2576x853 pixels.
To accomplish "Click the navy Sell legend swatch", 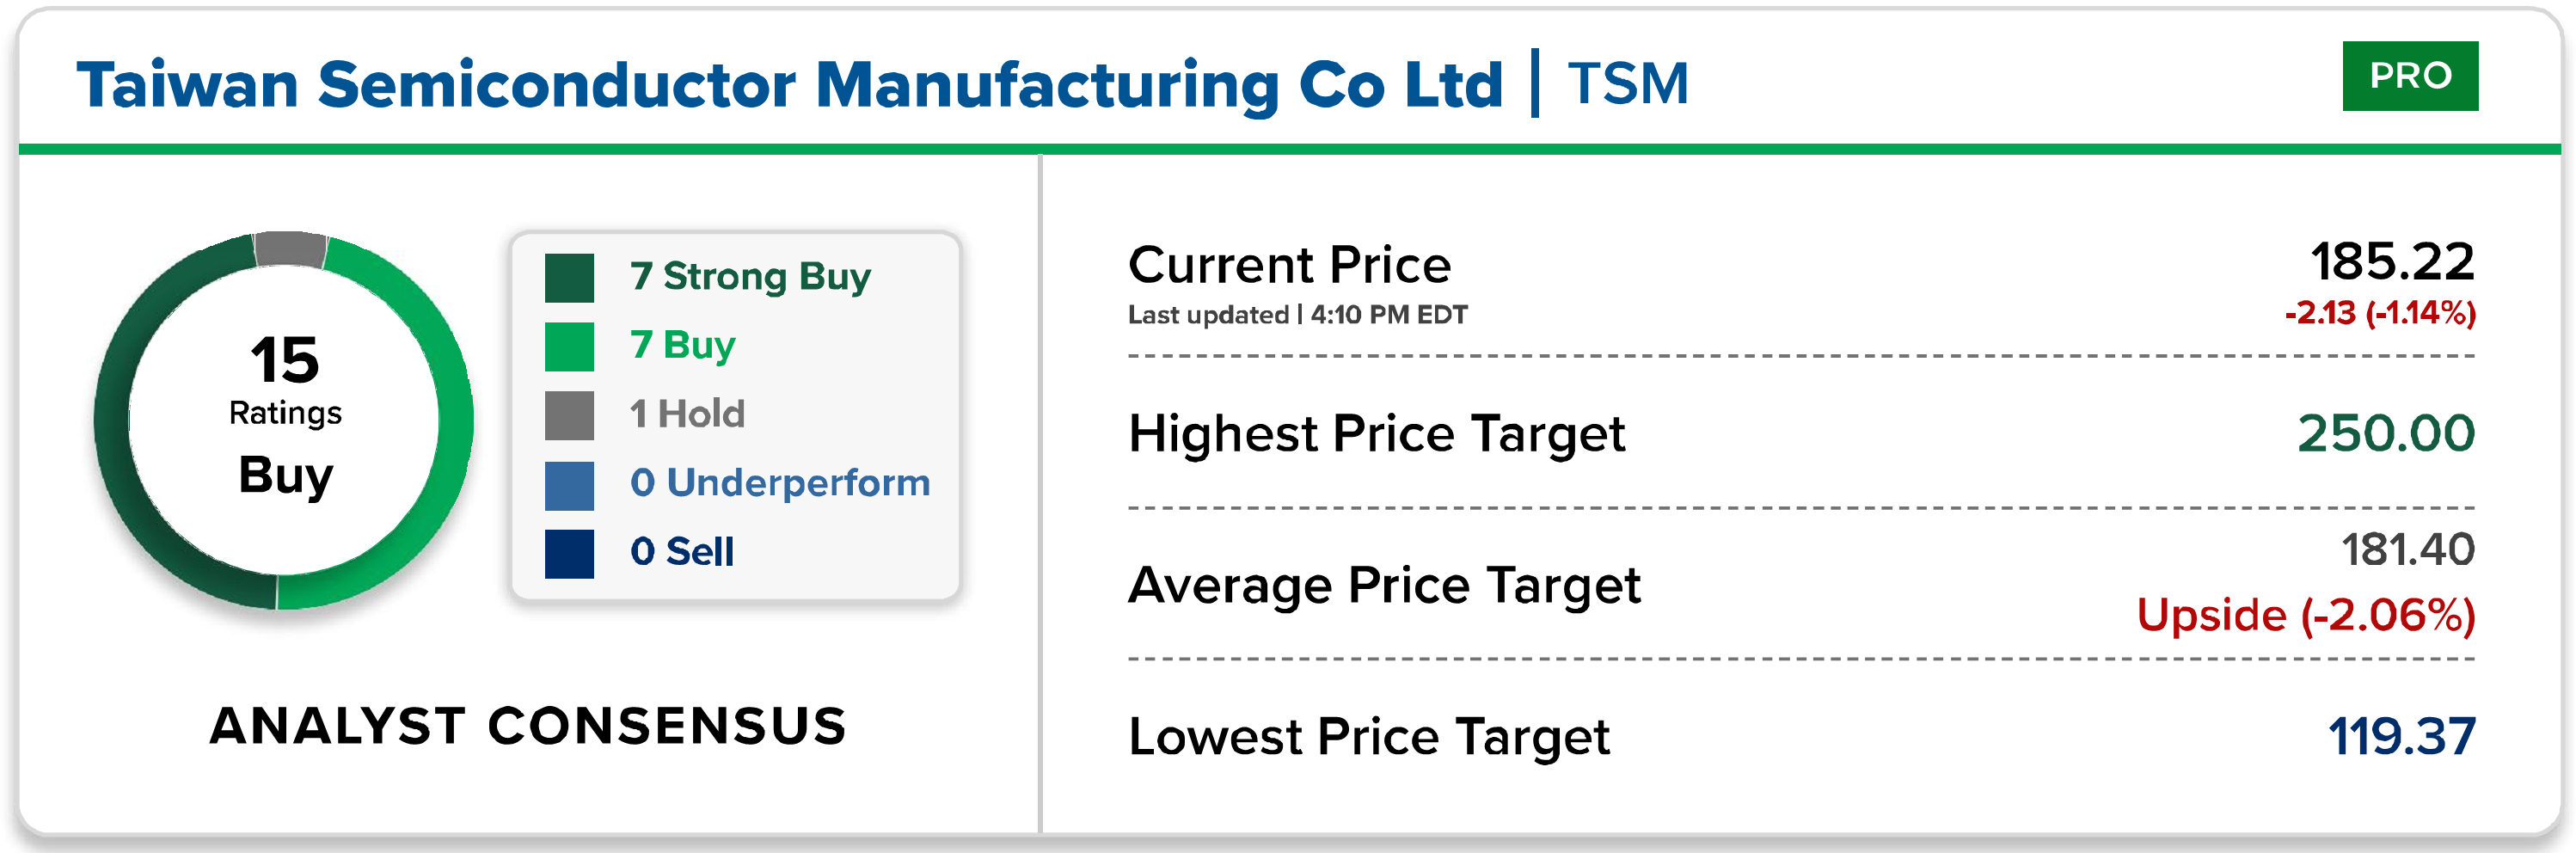I will [x=569, y=553].
